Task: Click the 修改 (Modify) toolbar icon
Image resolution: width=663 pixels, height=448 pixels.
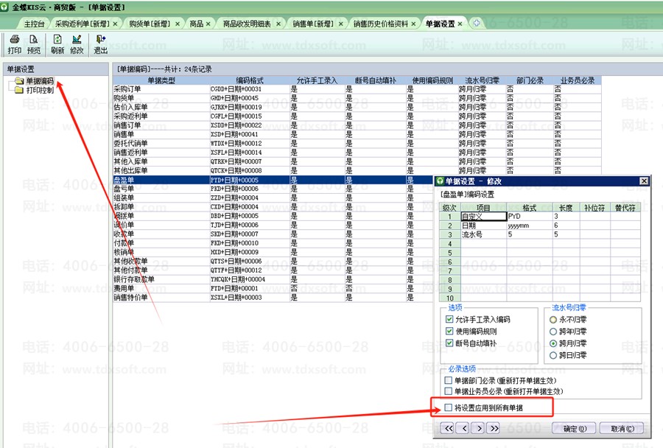Action: point(77,43)
